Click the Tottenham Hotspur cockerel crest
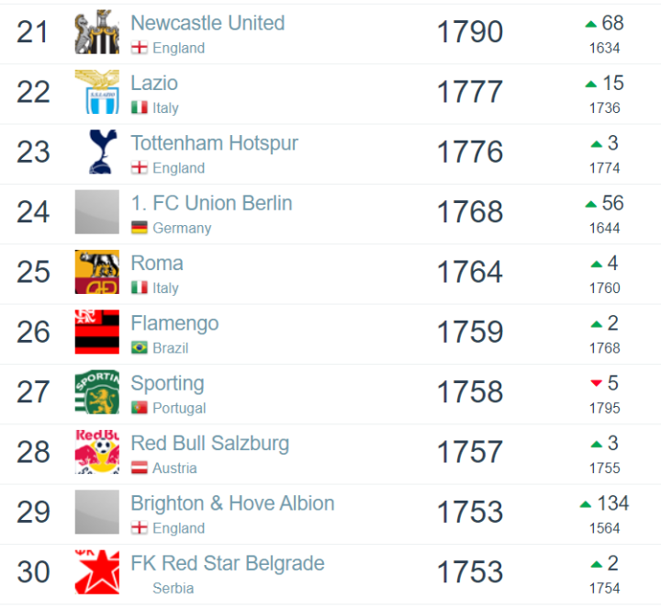 point(96,152)
